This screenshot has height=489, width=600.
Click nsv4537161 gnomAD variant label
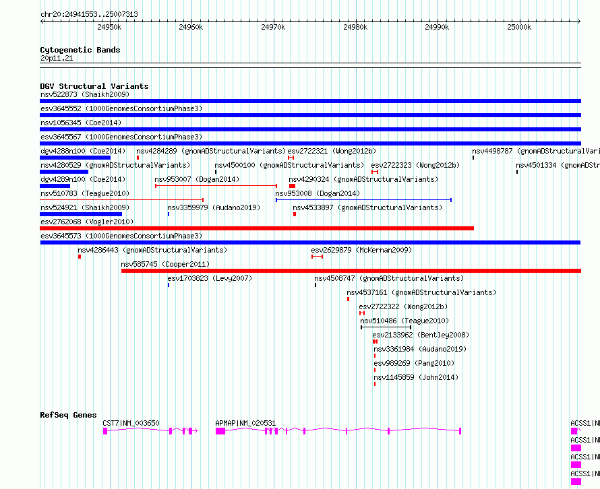coord(421,292)
